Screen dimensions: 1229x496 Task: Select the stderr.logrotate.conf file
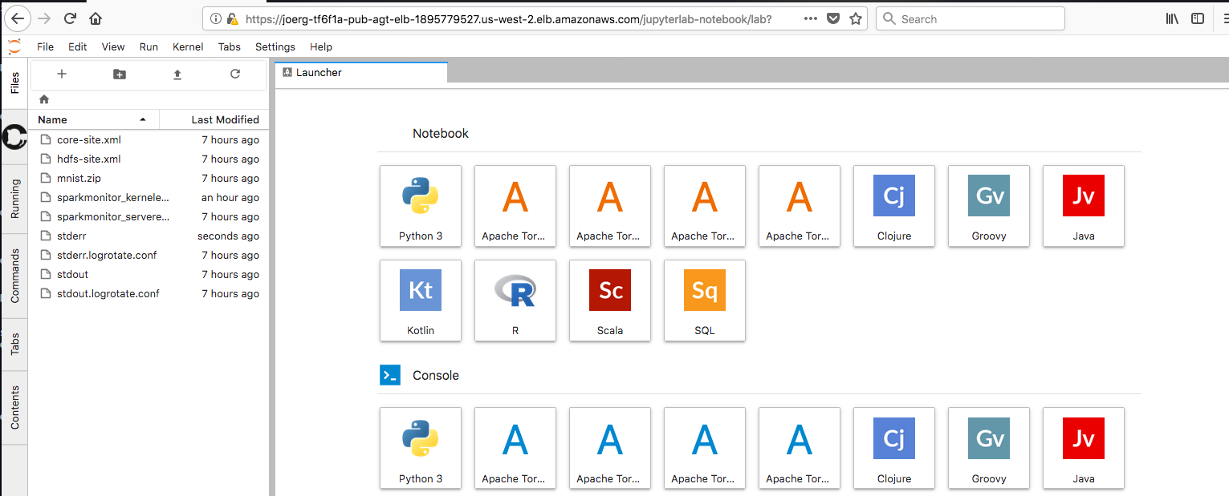(x=149, y=255)
